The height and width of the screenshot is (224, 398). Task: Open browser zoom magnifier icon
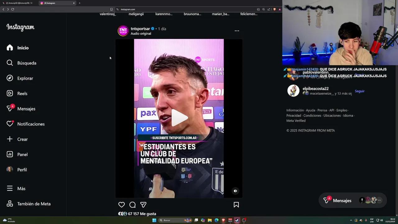(x=264, y=9)
